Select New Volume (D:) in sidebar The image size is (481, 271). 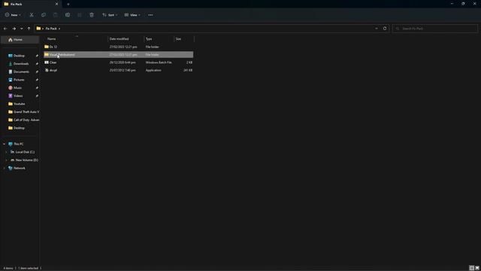(x=27, y=160)
